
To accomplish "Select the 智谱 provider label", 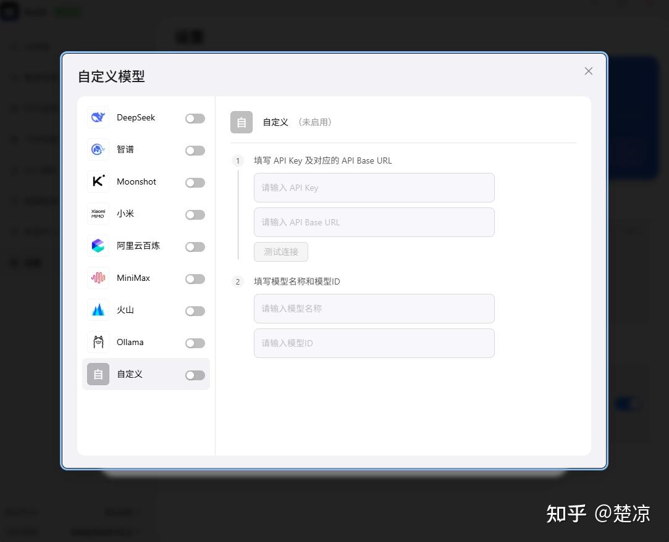I will click(125, 149).
